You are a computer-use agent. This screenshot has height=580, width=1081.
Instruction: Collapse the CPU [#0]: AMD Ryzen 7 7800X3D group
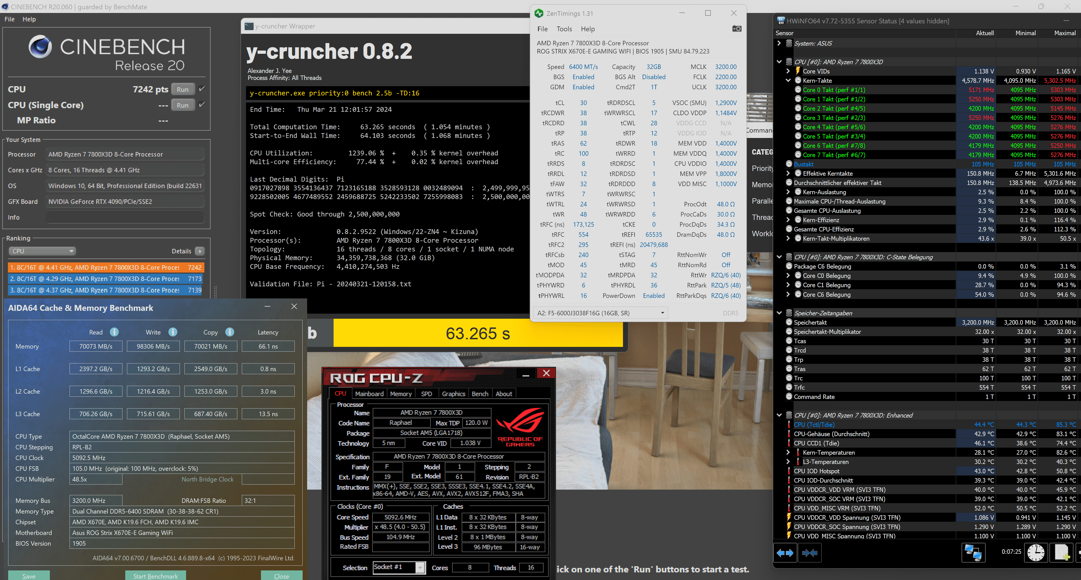pos(779,62)
